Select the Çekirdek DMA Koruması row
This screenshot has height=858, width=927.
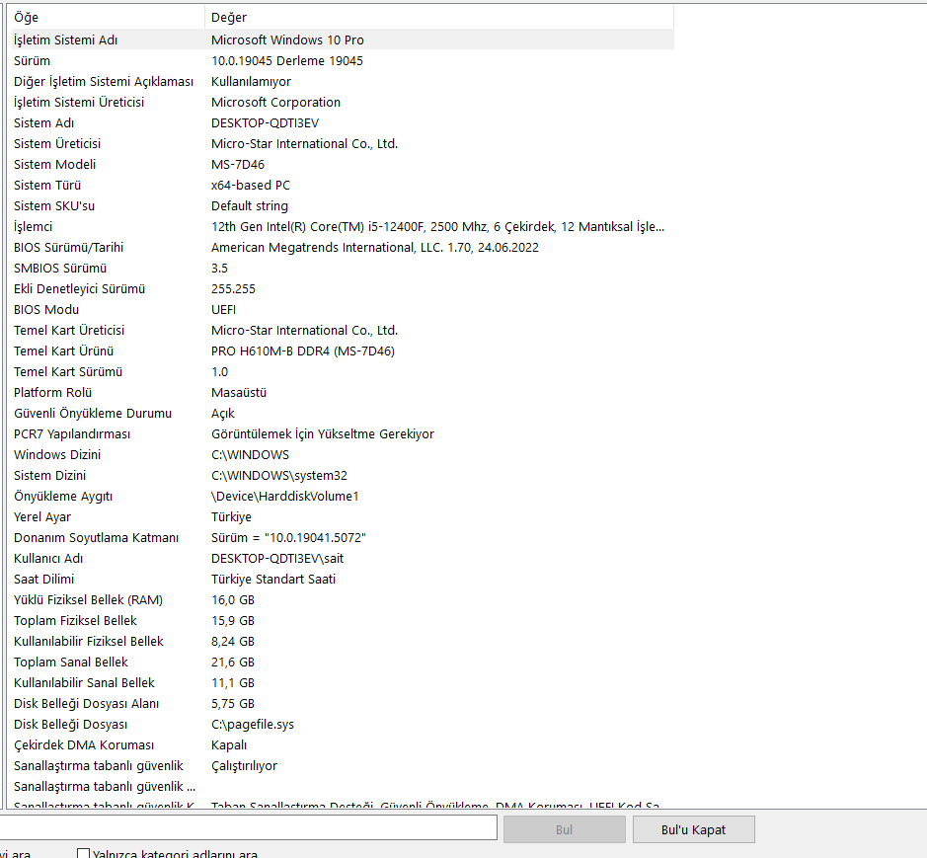tap(343, 744)
